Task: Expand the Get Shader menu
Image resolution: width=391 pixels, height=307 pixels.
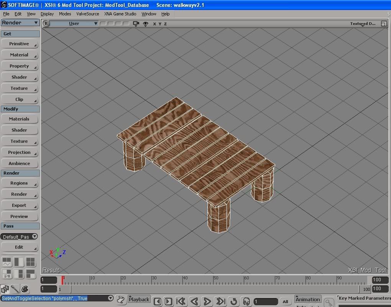Action: click(x=20, y=77)
